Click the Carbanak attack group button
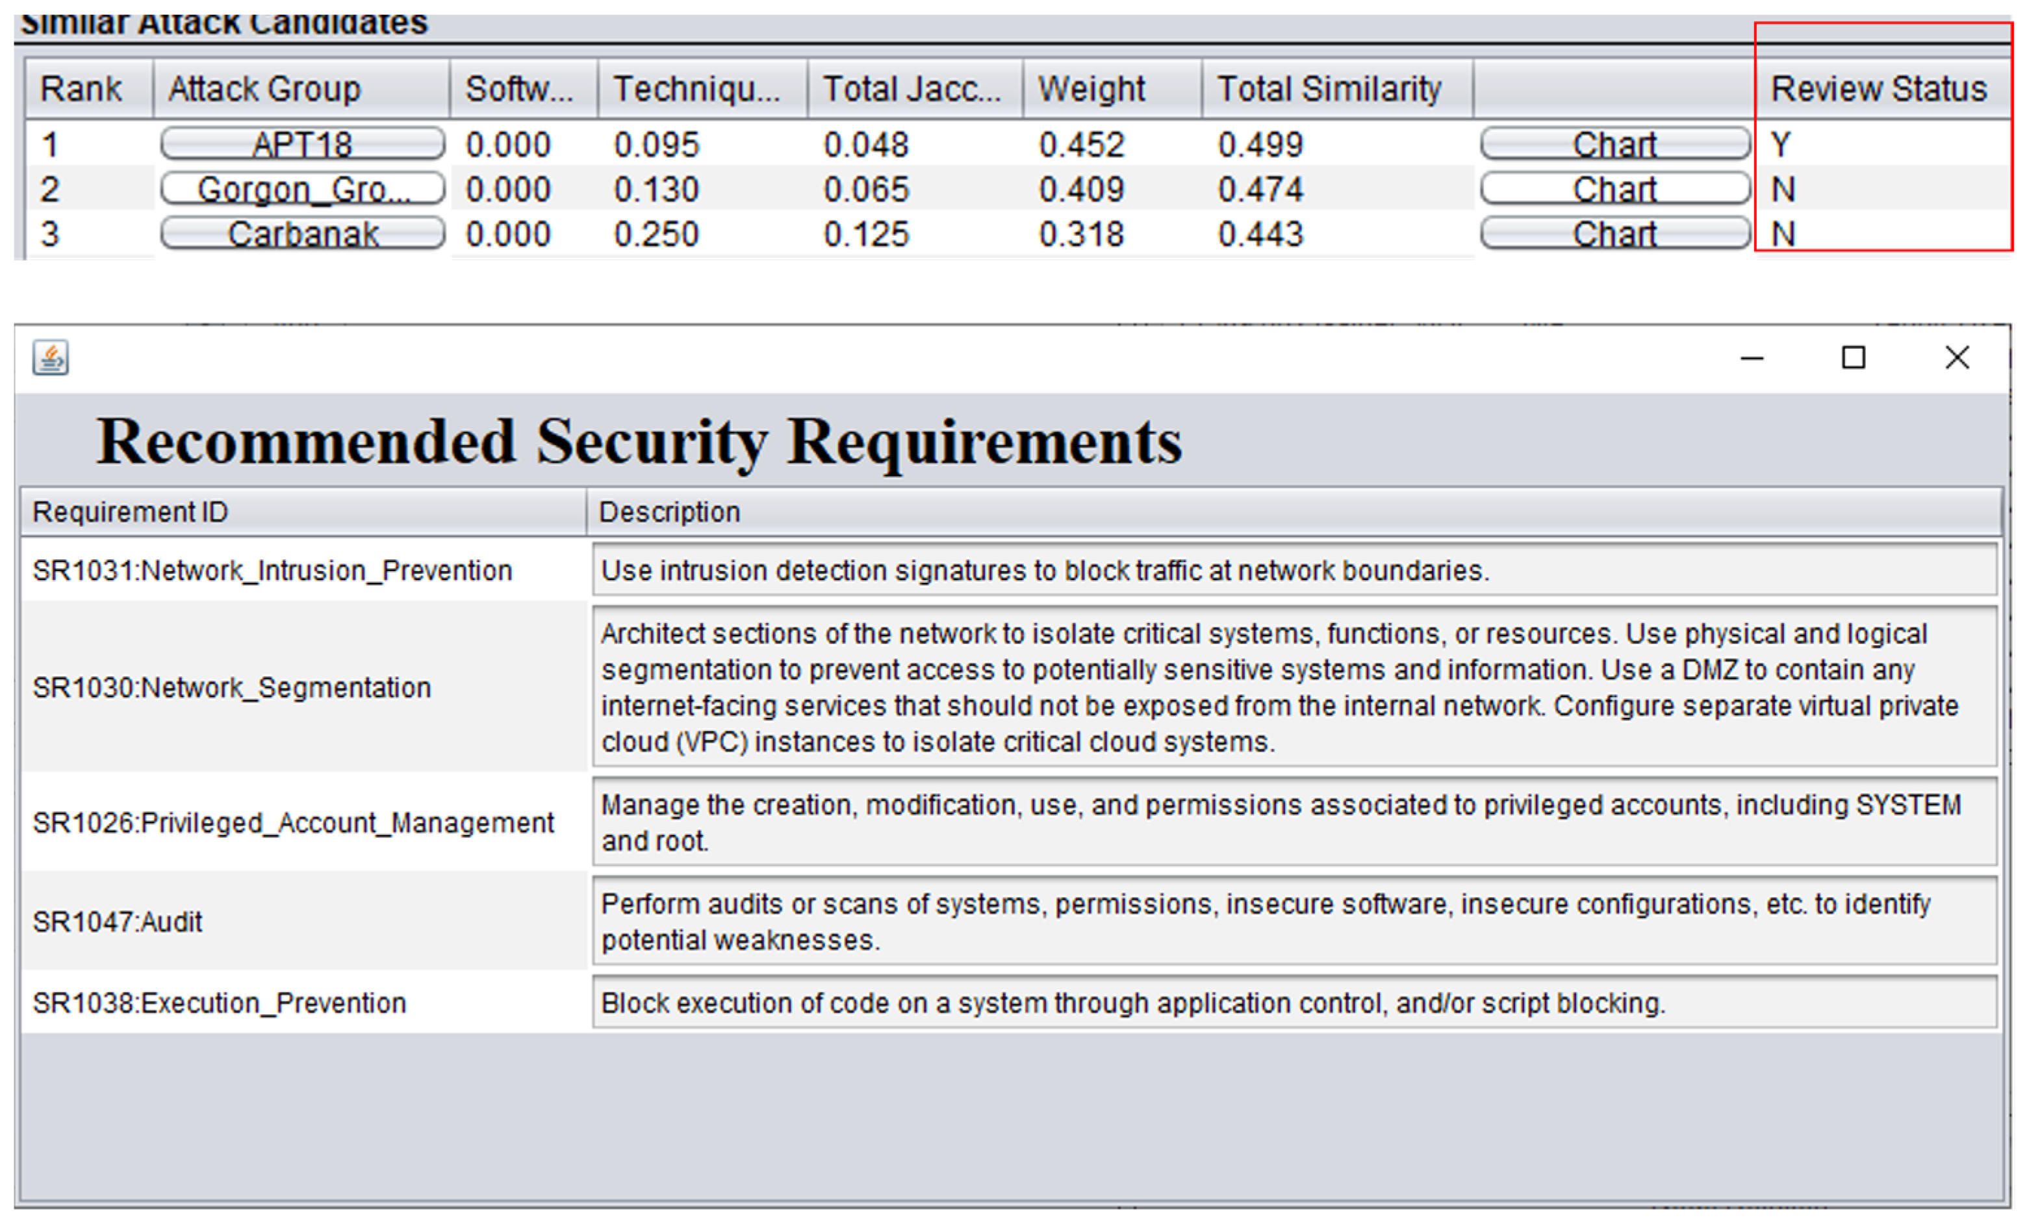This screenshot has width=2029, height=1224. pyautogui.click(x=302, y=234)
